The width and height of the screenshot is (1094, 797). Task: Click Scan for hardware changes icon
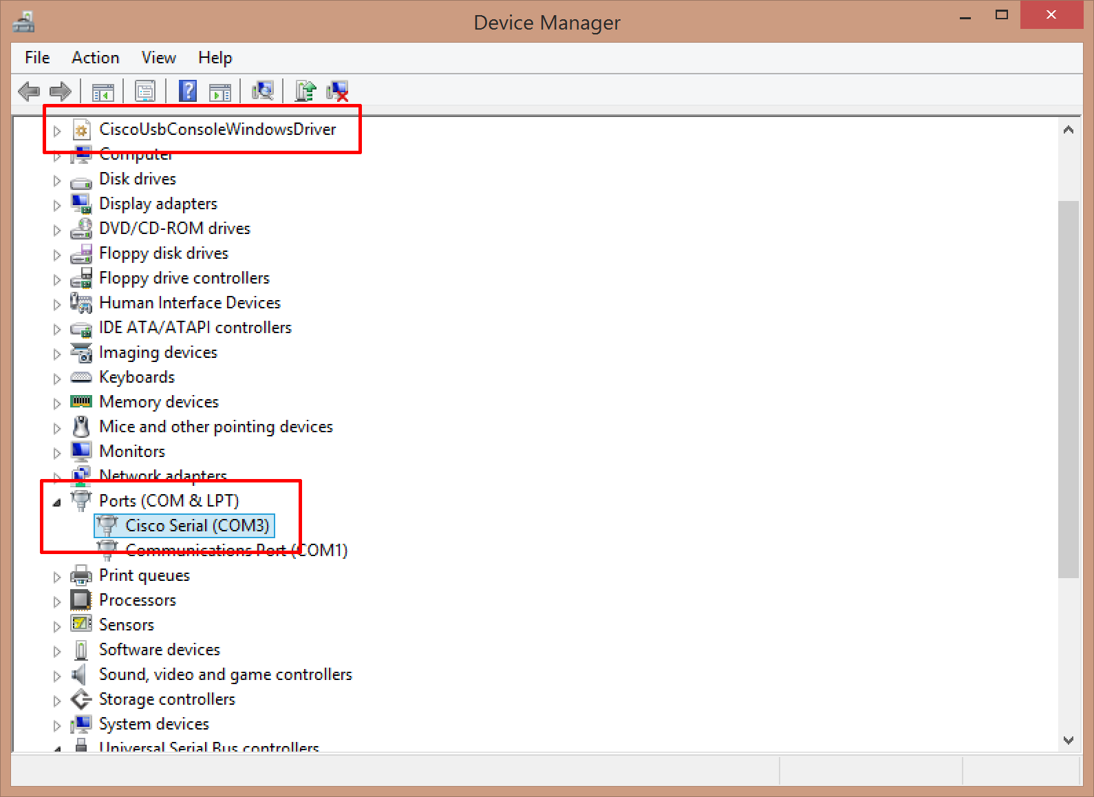pyautogui.click(x=262, y=91)
